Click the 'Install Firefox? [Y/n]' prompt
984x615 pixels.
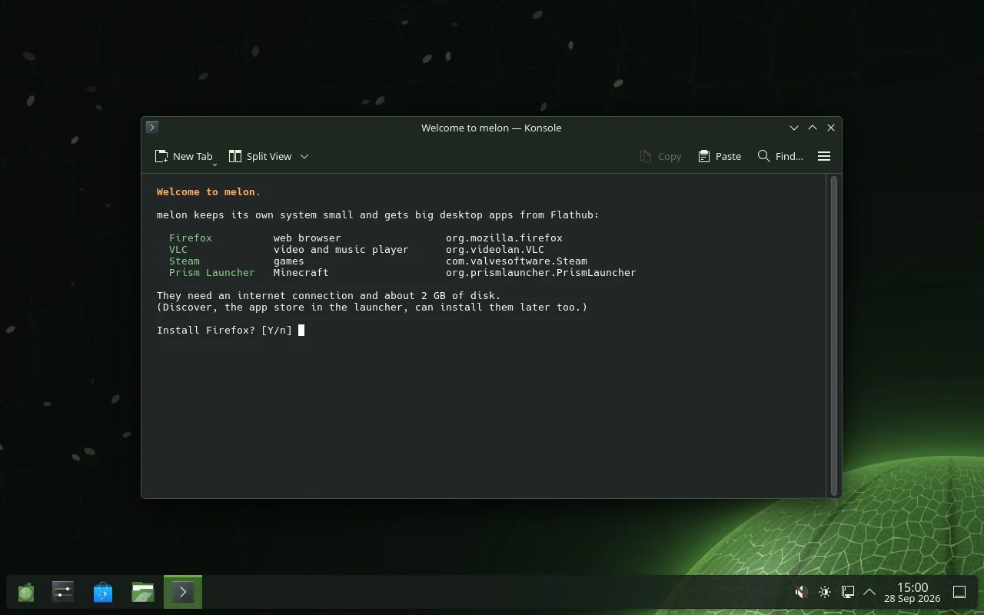tap(224, 331)
